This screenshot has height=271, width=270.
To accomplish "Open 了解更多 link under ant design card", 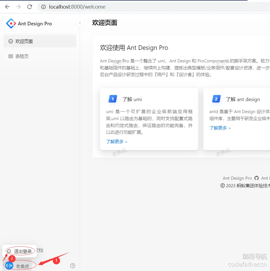I will pos(220,128).
